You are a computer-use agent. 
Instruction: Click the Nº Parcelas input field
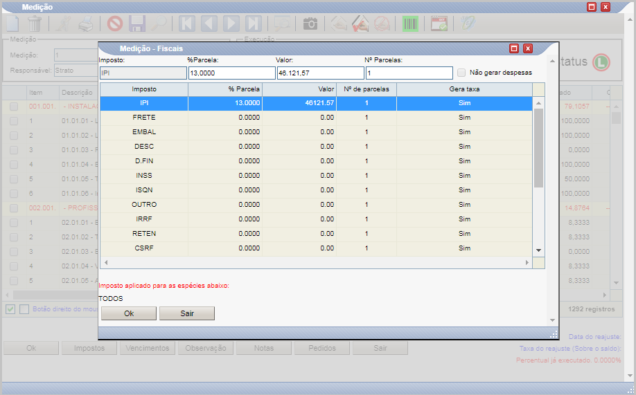tap(409, 73)
